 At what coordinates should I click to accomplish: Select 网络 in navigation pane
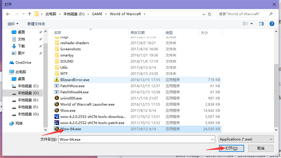coord(19,123)
